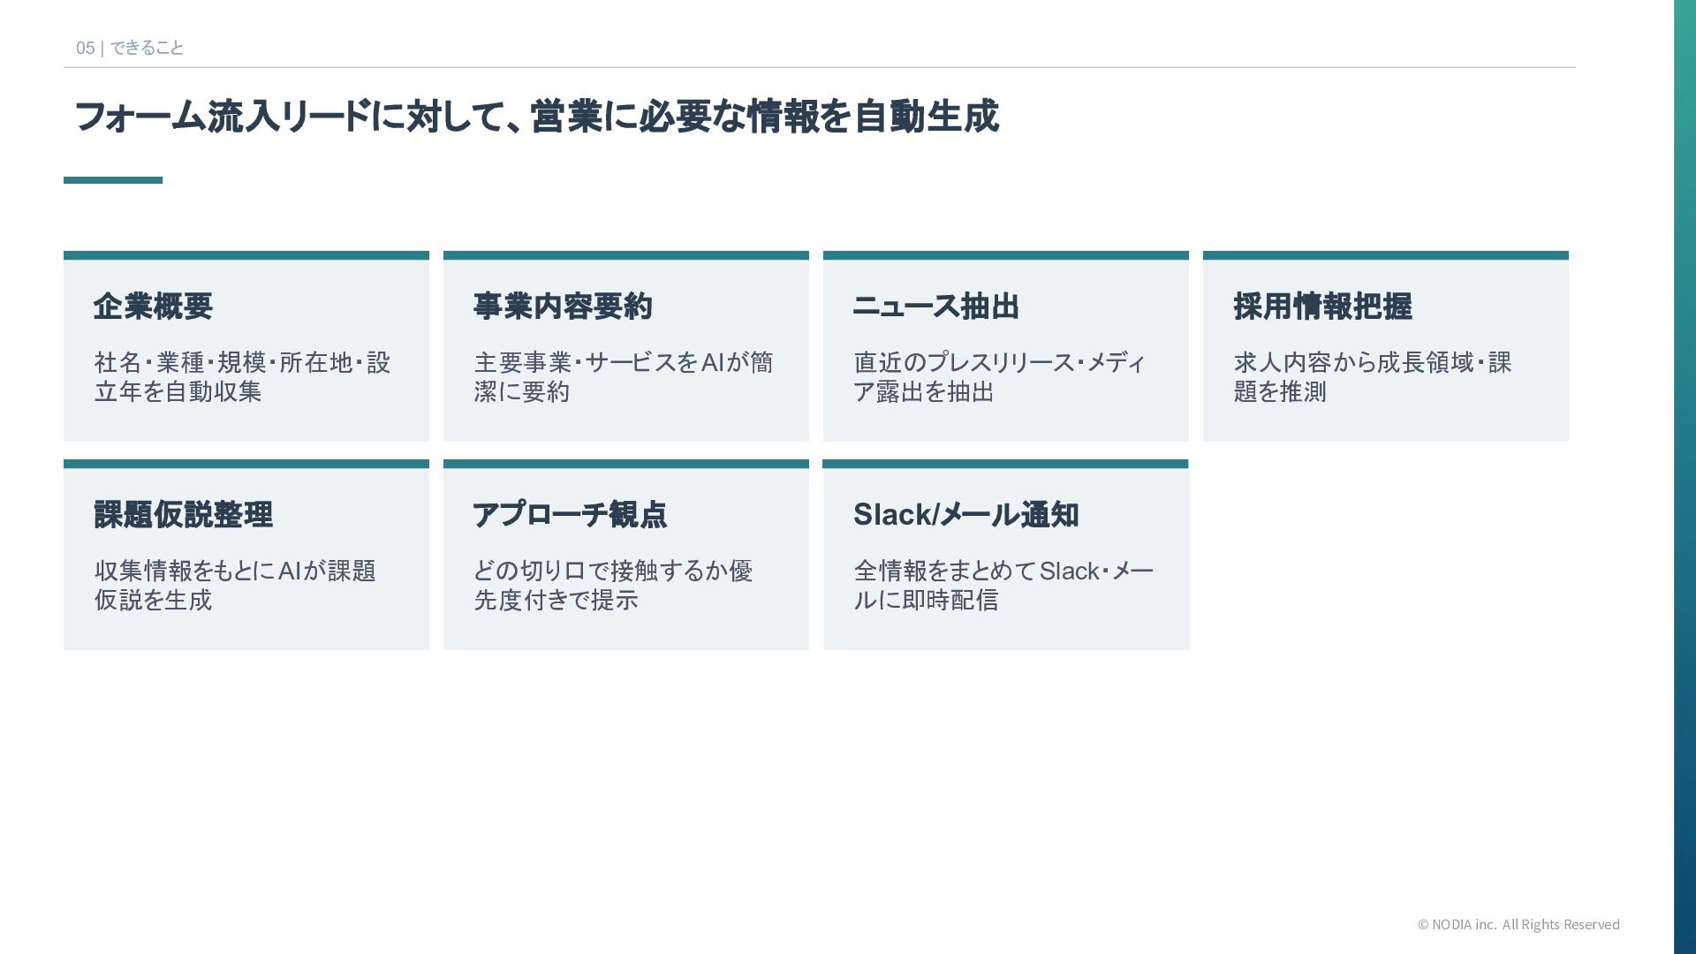Screen dimensions: 1696x954
Task: Click the 企業概要 card heading
Action: [153, 307]
